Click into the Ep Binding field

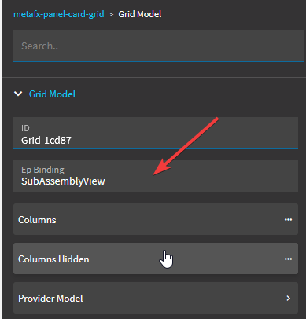tap(156, 176)
